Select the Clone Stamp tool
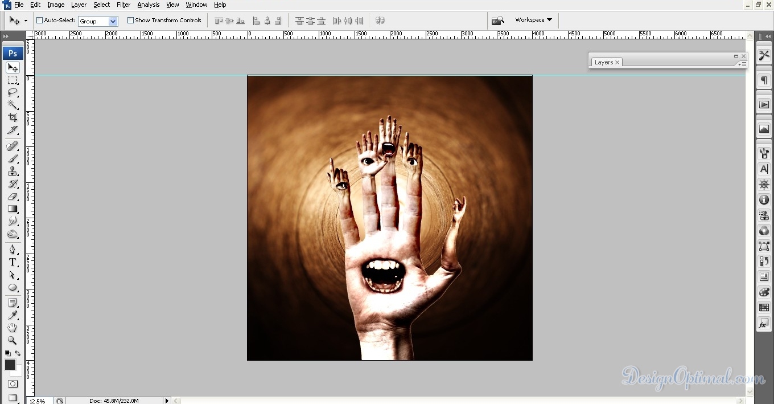 pos(13,172)
